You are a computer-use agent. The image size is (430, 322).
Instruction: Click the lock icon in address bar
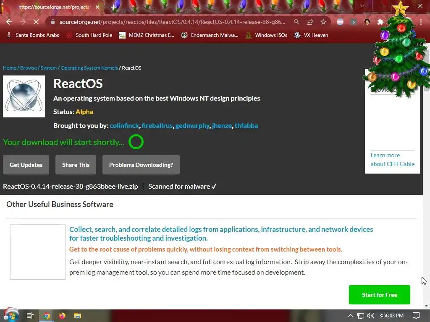click(53, 22)
